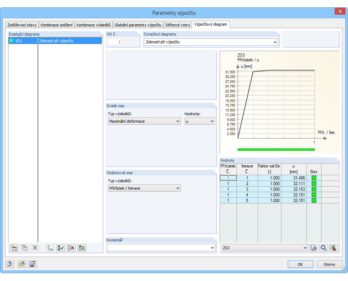Invert the diagram selection

coord(82,248)
